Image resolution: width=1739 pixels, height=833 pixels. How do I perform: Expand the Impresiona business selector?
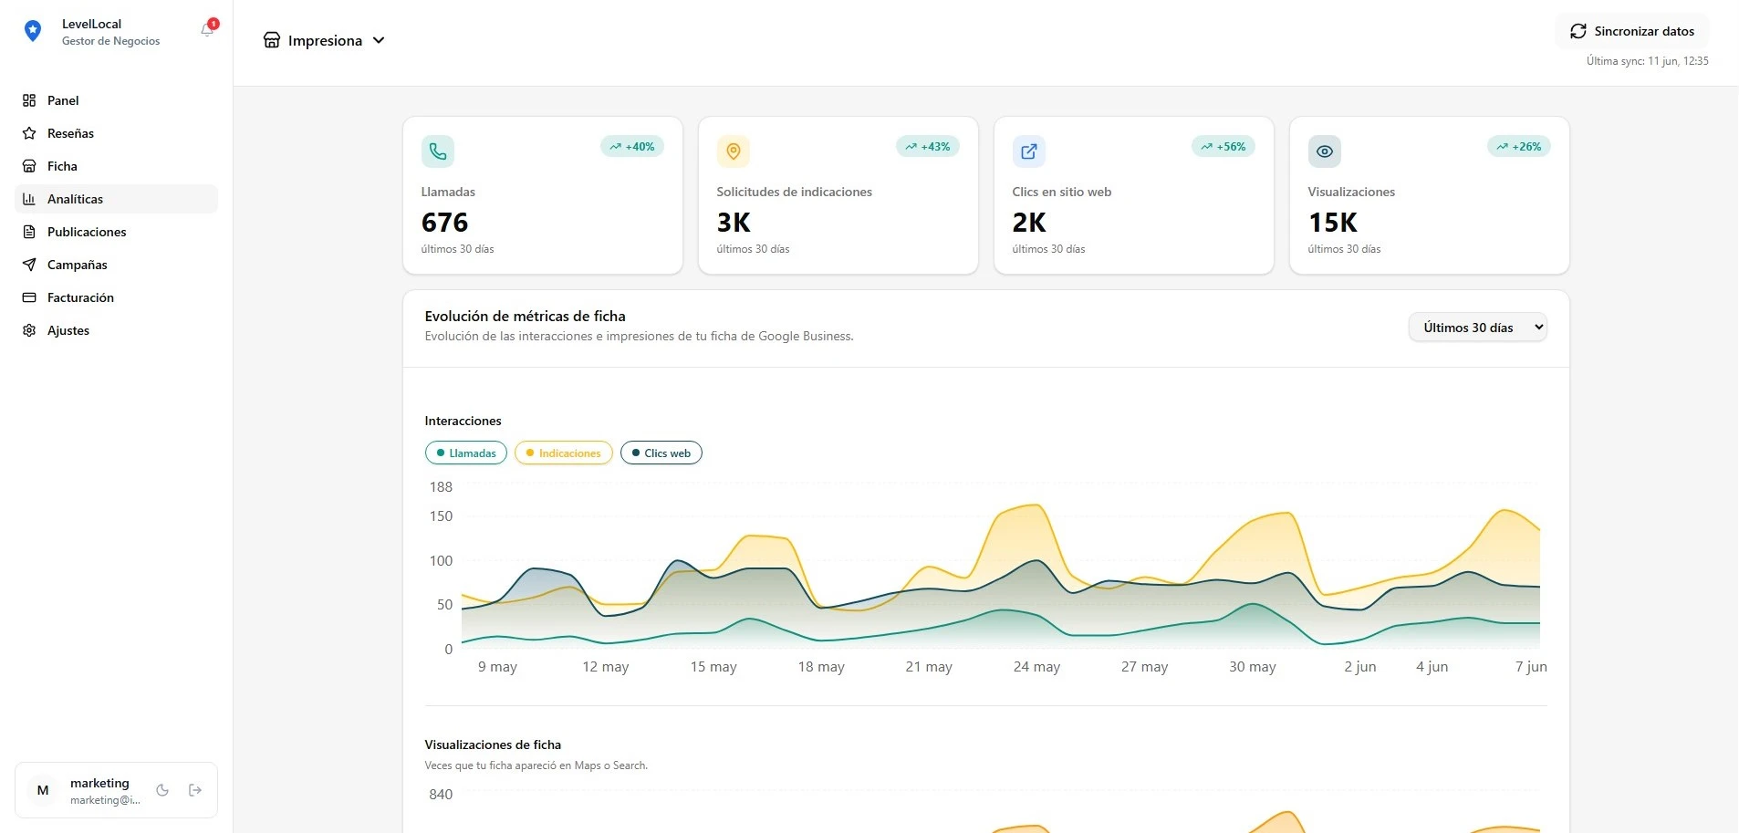[x=324, y=40]
